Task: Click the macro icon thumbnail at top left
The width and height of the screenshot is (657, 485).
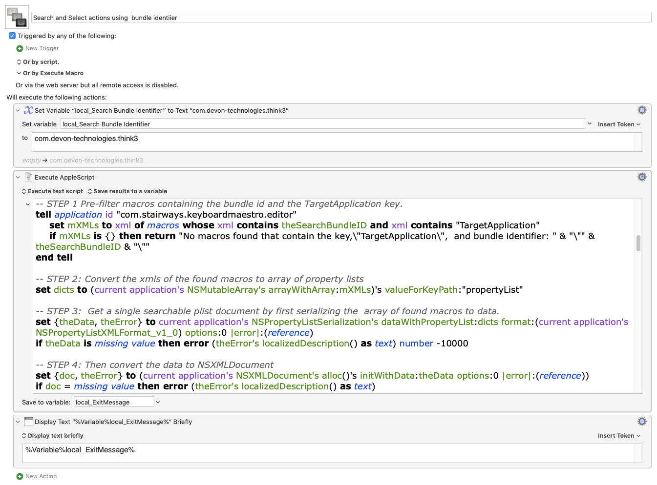Action: [17, 17]
